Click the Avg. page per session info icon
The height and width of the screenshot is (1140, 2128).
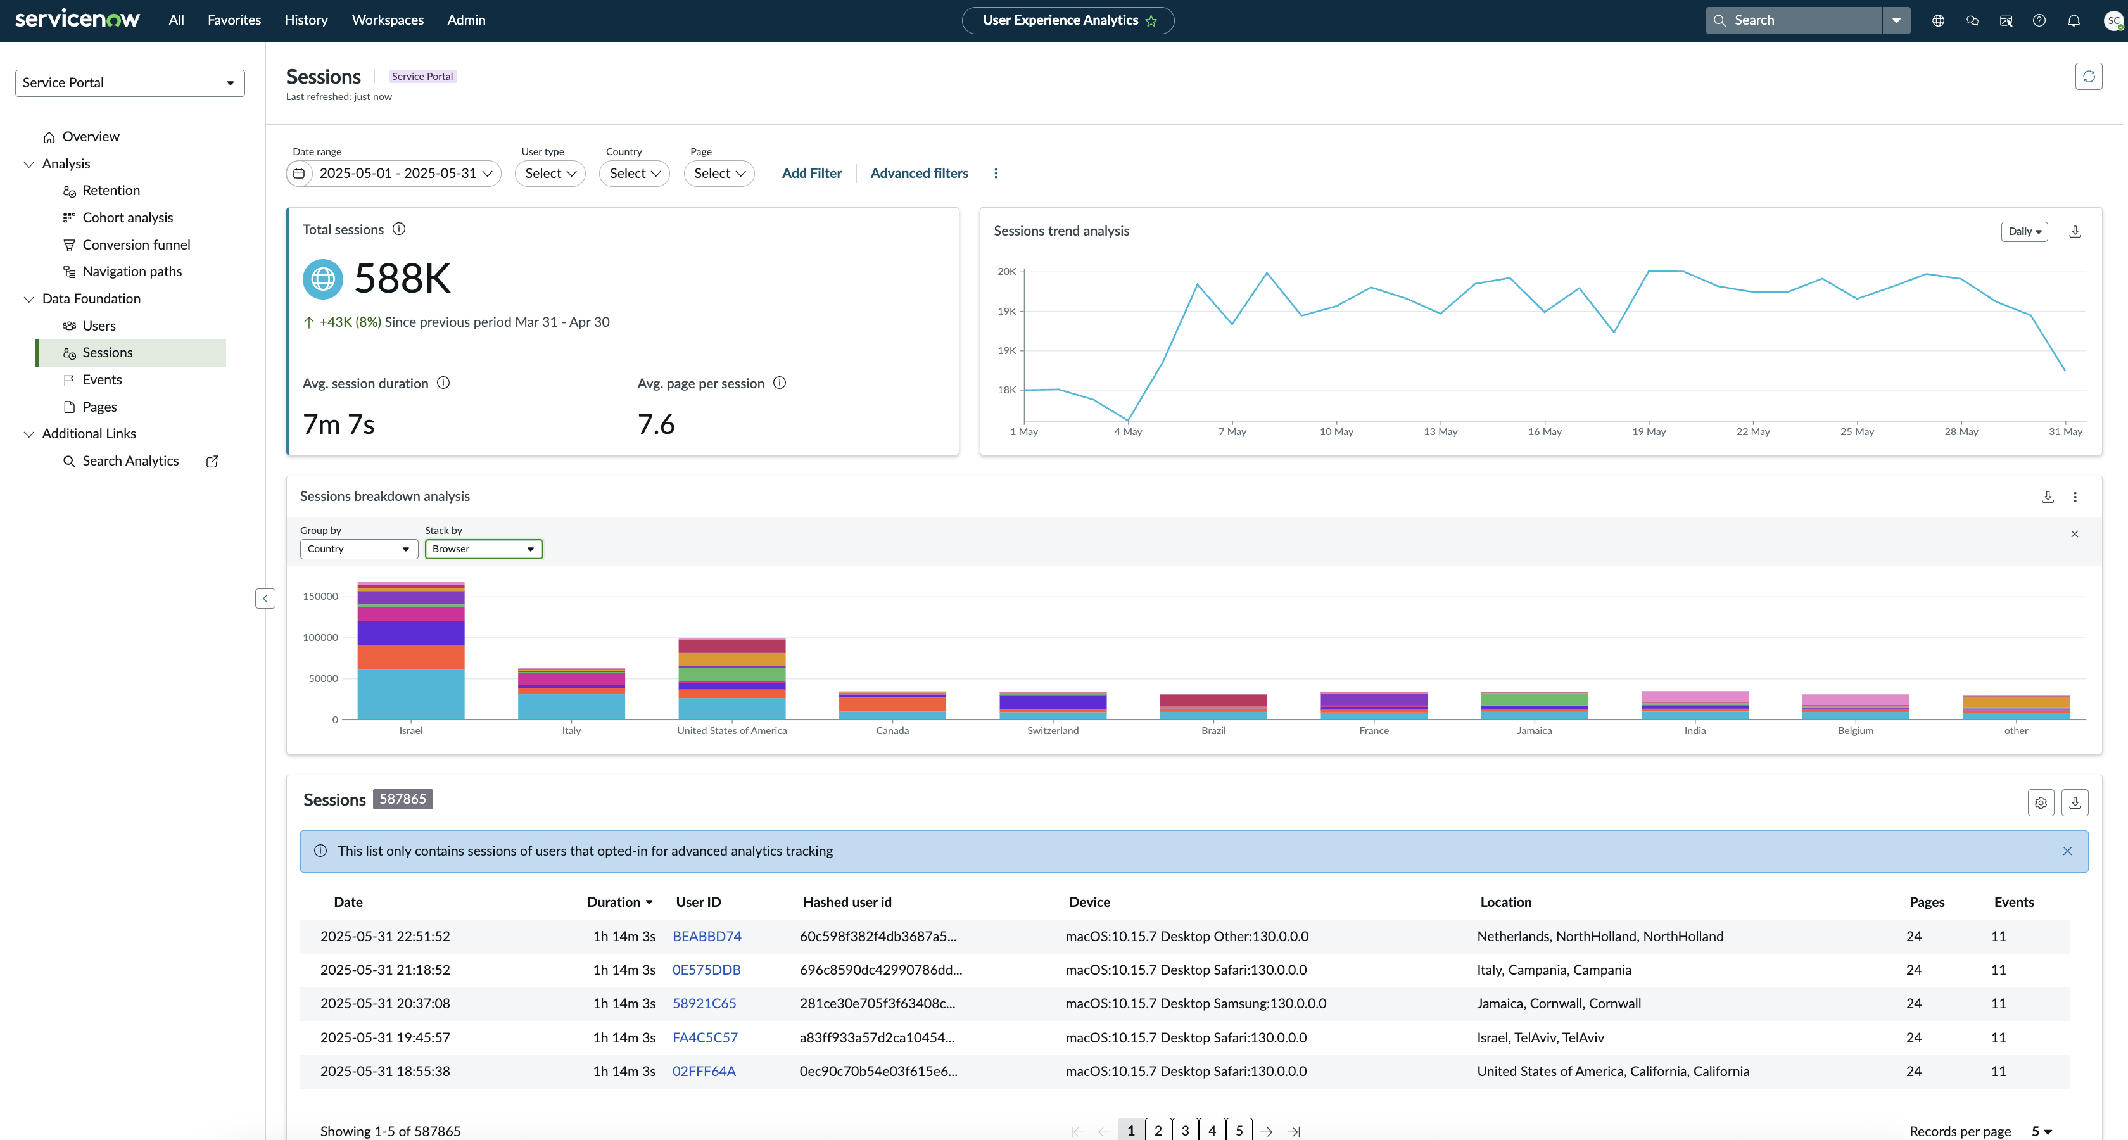pos(780,383)
